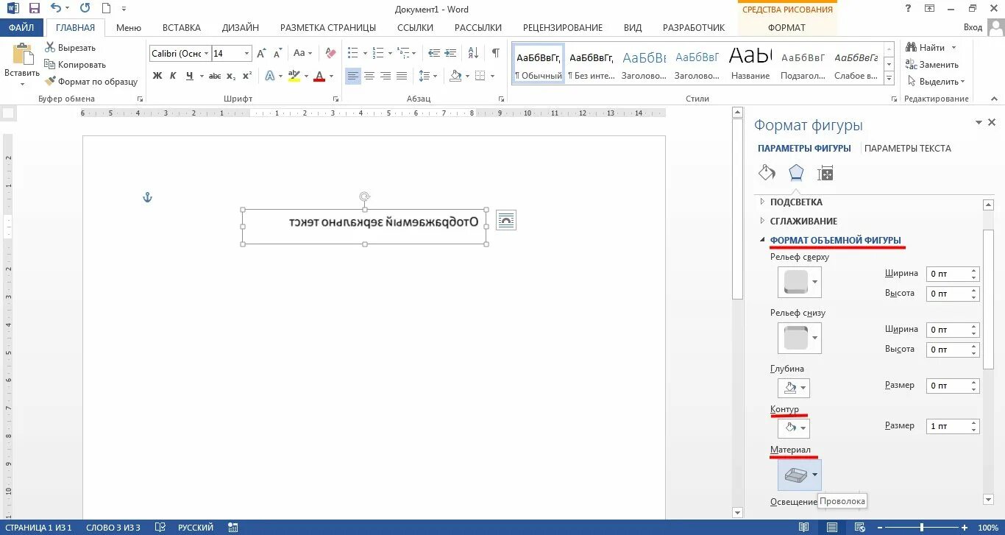Open Layout & Properties tab icon in pane
The width and height of the screenshot is (1005, 535).
coord(825,174)
